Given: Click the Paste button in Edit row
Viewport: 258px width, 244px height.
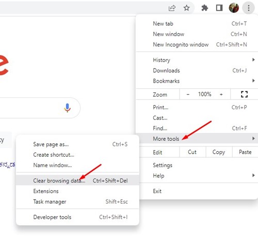Looking at the screenshot, I should pos(245,152).
